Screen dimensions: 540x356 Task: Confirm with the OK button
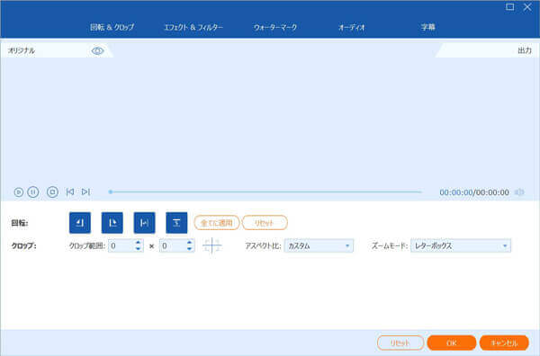(x=452, y=343)
